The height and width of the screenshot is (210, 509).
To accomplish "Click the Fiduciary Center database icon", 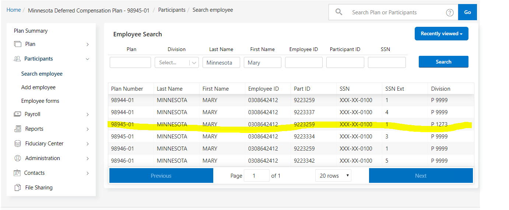I will 18,144.
